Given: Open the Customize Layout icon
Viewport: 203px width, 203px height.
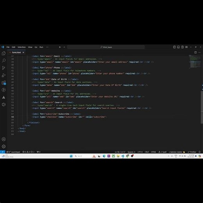Looking at the screenshot, I should (x=187, y=47).
